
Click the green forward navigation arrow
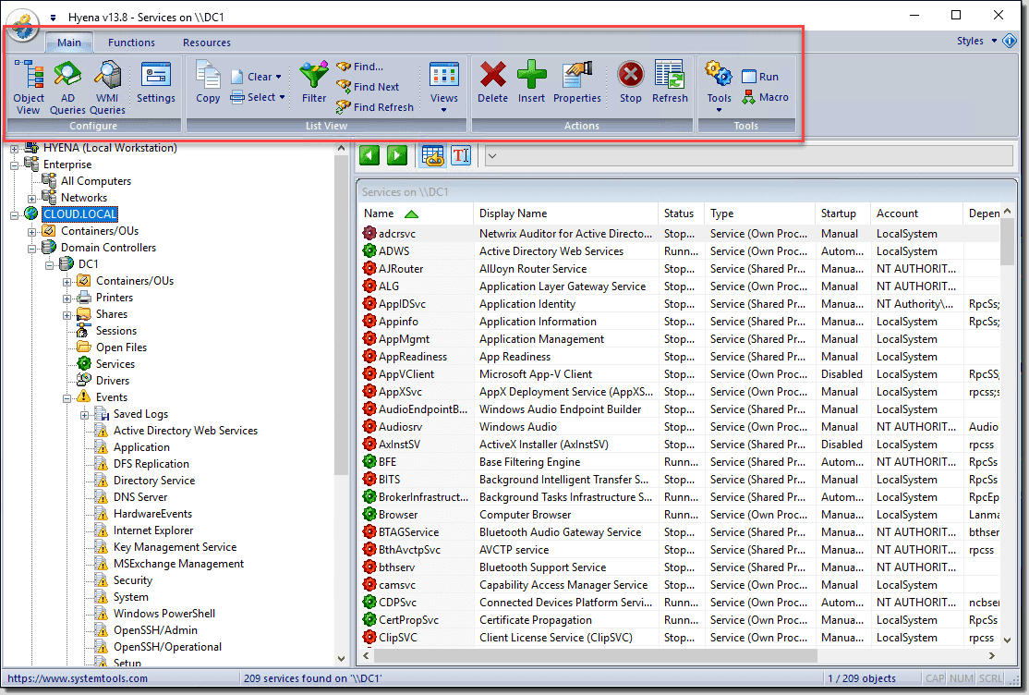[397, 155]
